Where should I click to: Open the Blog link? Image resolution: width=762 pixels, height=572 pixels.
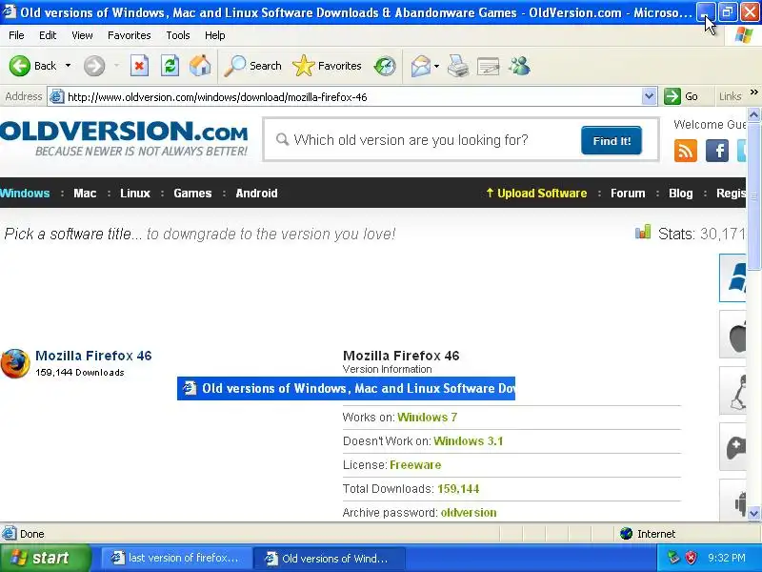(x=680, y=194)
